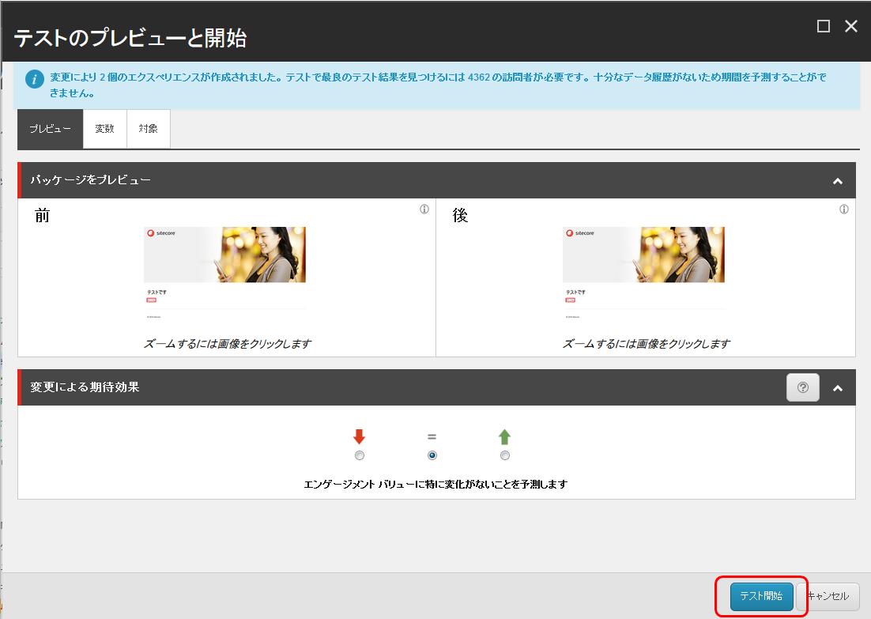The width and height of the screenshot is (871, 619).
Task: Click the maximize icon of the dialog
Action: point(822,25)
